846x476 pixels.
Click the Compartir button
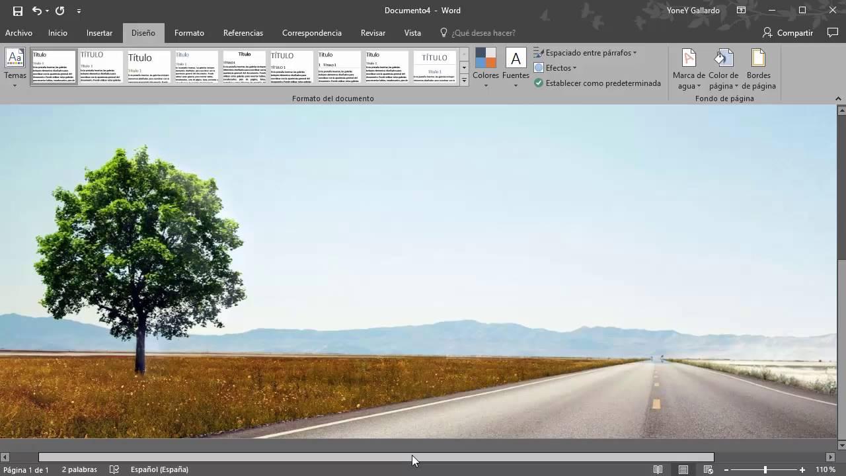pos(788,32)
